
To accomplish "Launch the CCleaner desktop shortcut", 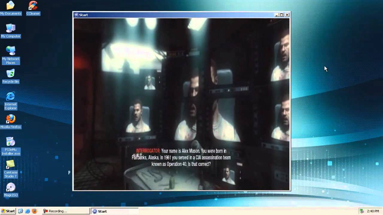I will pyautogui.click(x=33, y=8).
